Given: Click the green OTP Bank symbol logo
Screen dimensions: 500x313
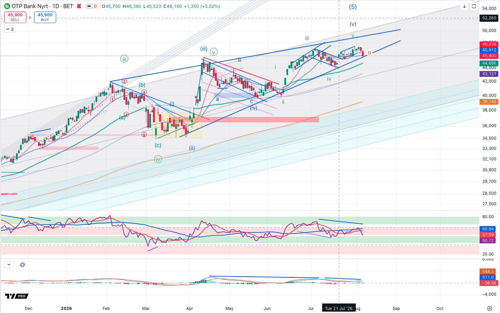Looking at the screenshot, I should 7,6.
